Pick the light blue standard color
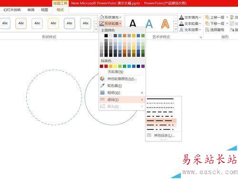Screen dimensions: 238x179 (129, 66)
